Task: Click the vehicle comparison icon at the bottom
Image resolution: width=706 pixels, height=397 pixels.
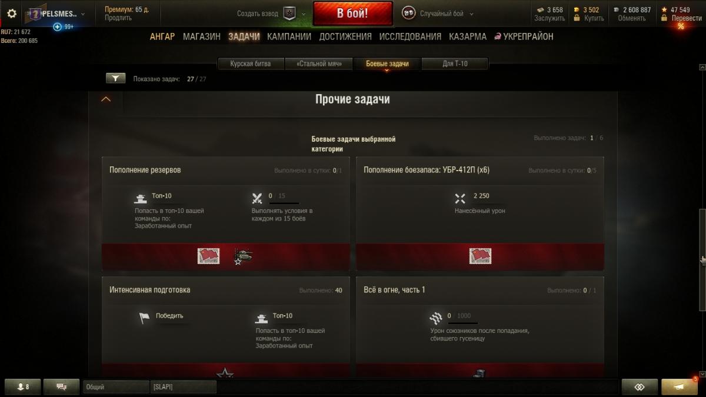Action: click(x=640, y=387)
